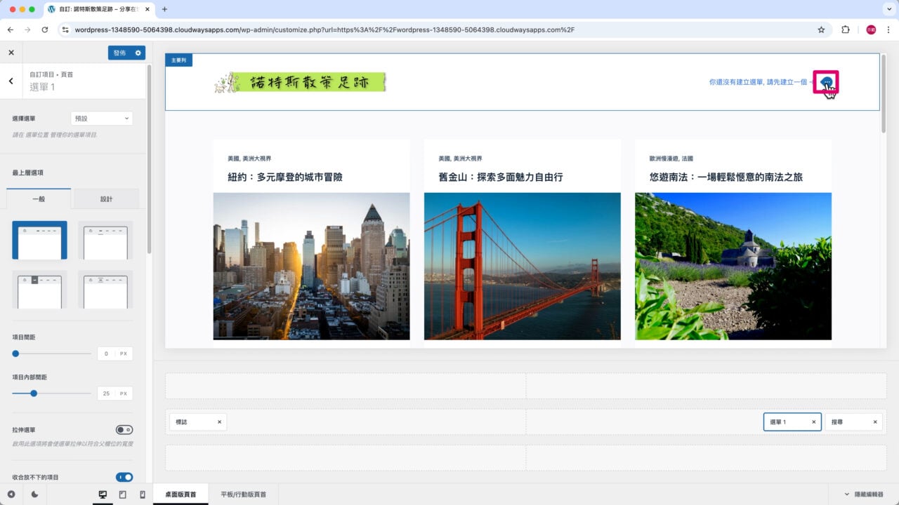Open publish settings gear icon
Viewport: 899px width, 505px height.
click(x=138, y=53)
